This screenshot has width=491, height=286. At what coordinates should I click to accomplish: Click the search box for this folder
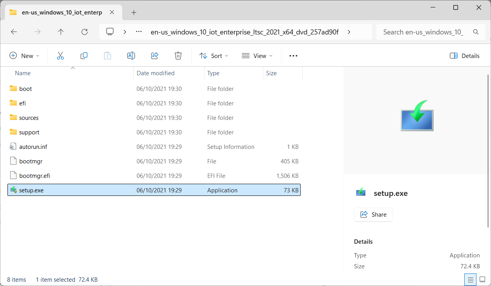423,32
